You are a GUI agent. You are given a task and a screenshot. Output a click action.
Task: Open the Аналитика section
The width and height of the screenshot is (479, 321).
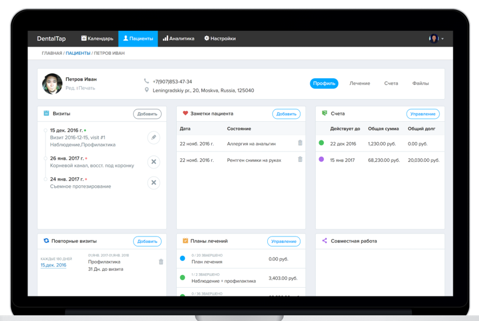pos(179,38)
